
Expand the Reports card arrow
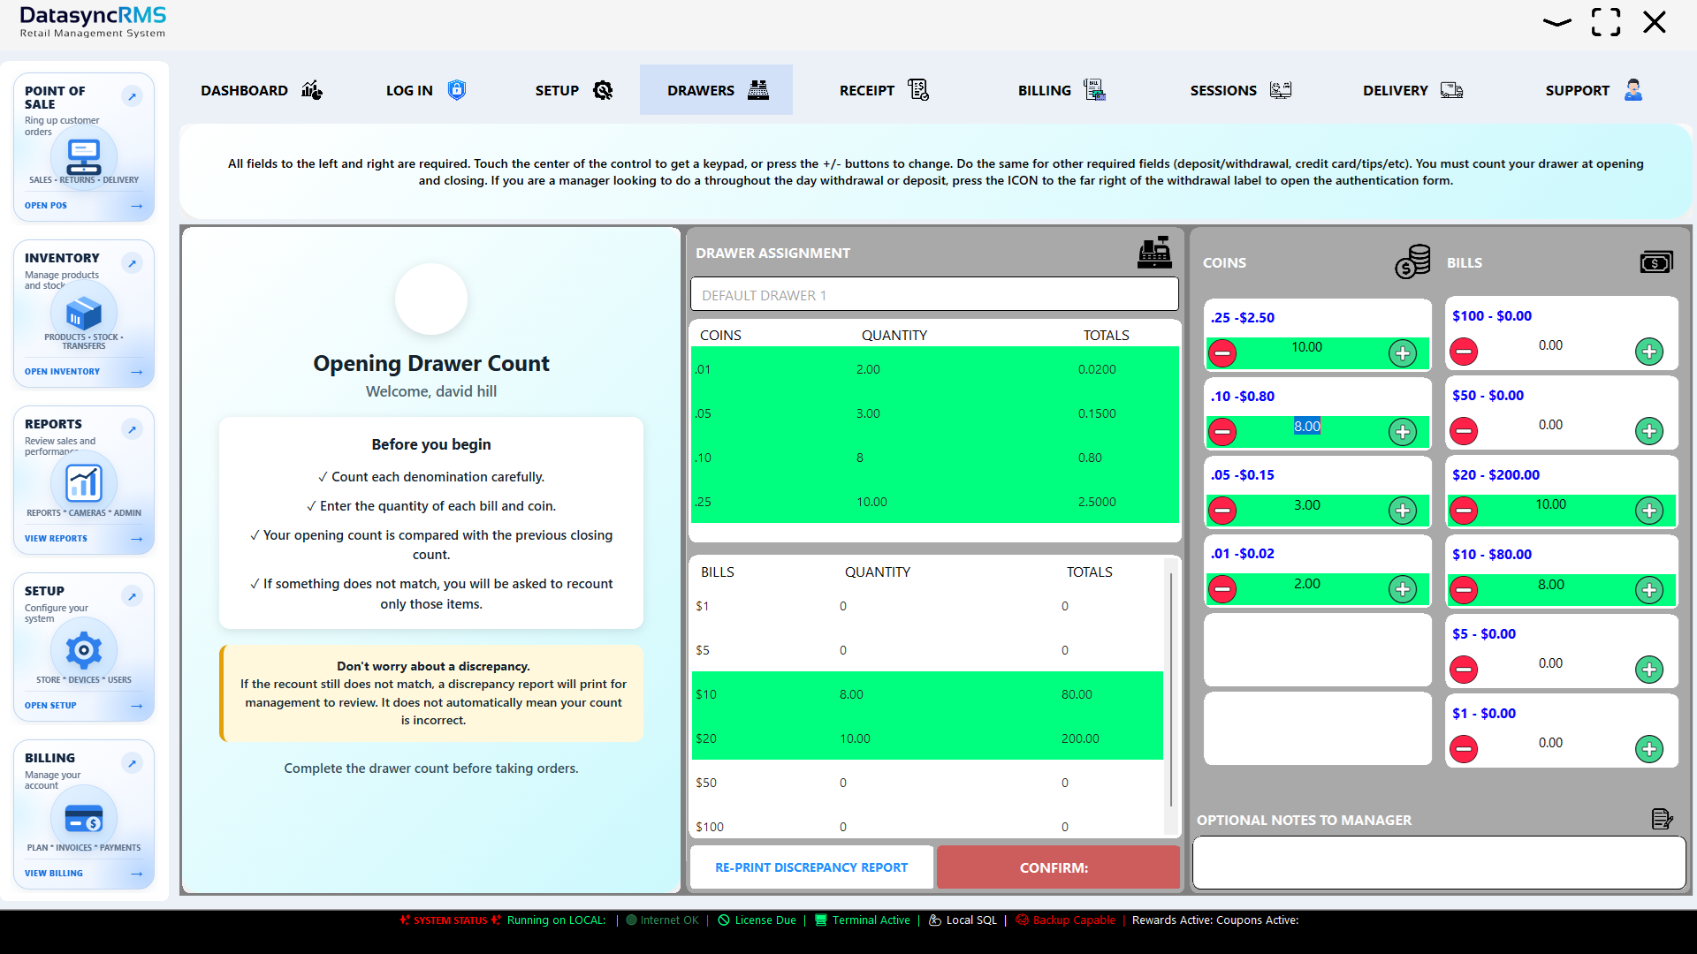132,429
